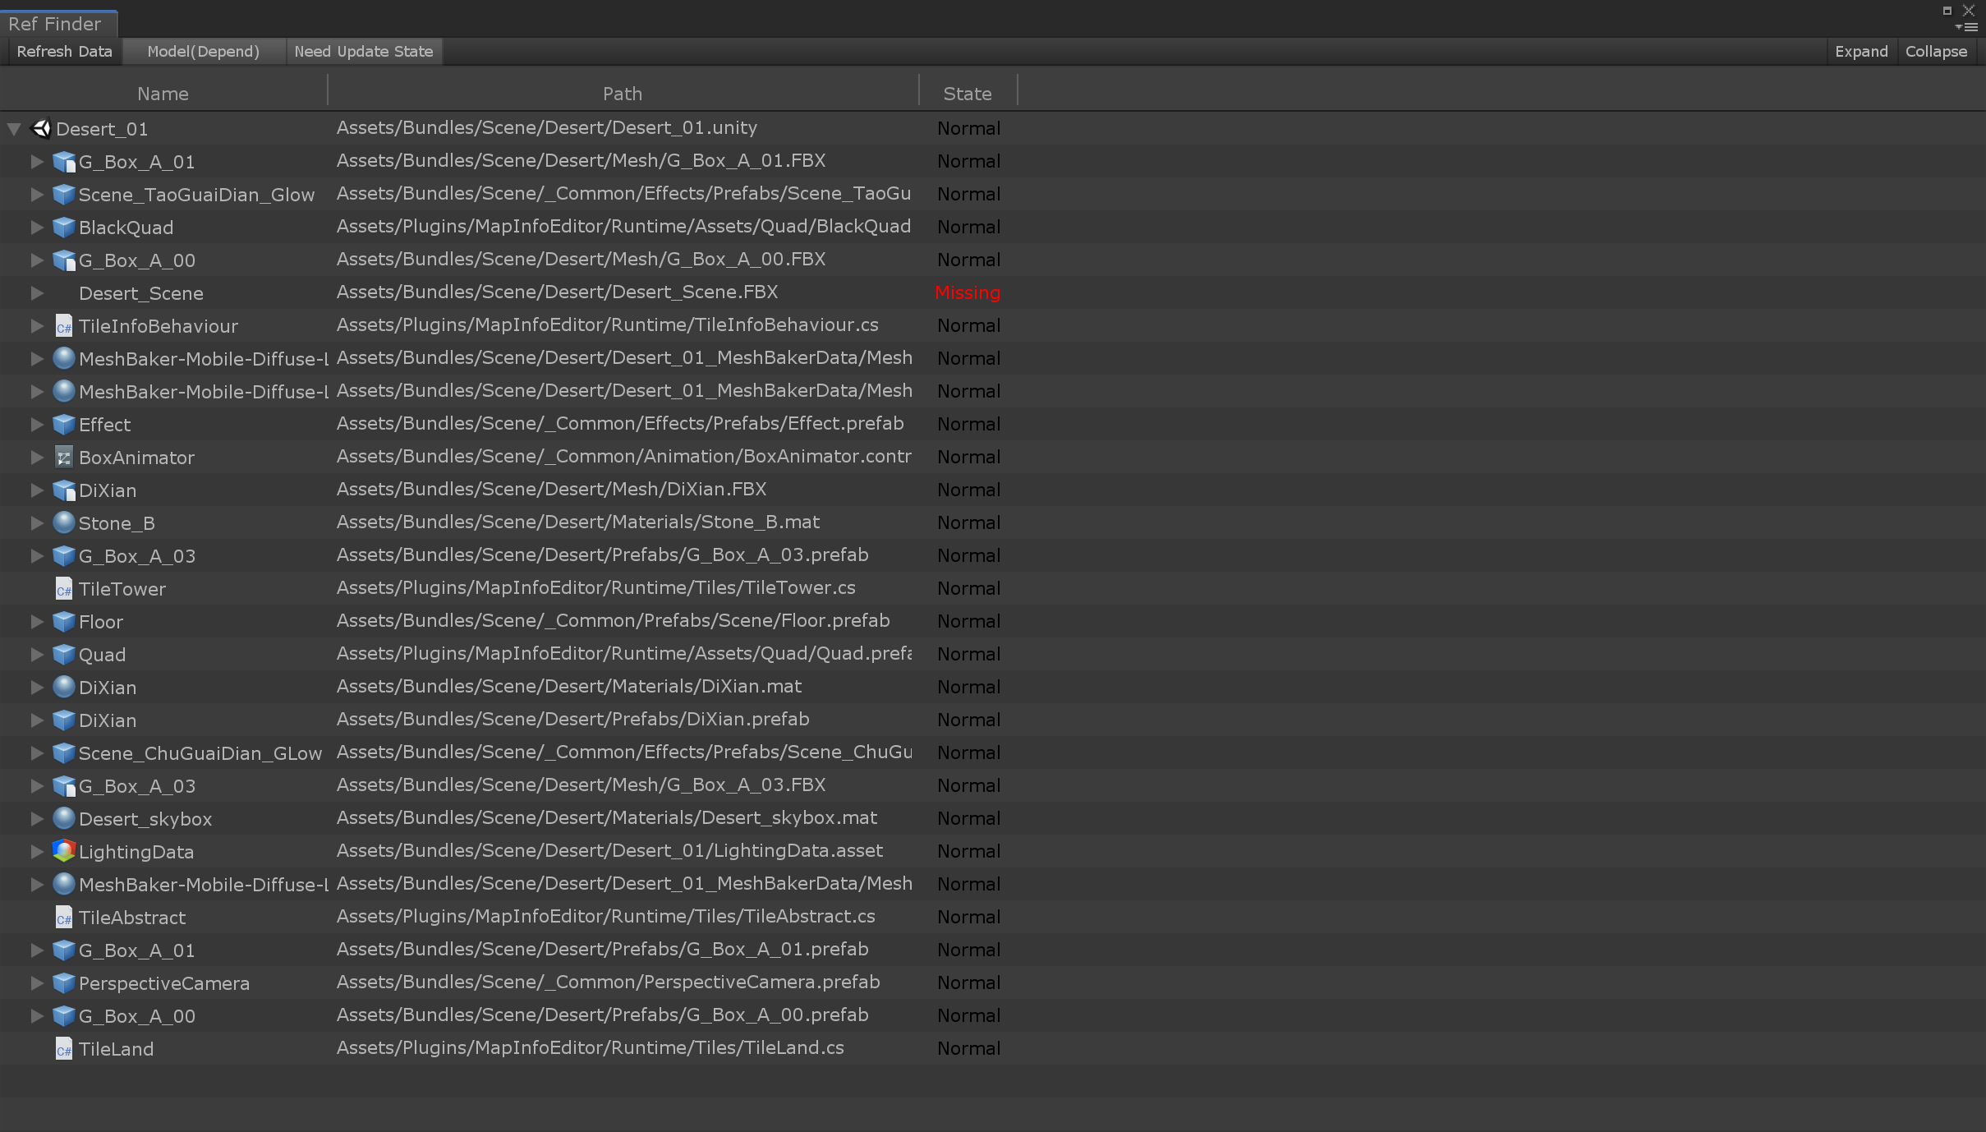Click the FBX model icon for G_Box_A_01 mesh

point(64,162)
